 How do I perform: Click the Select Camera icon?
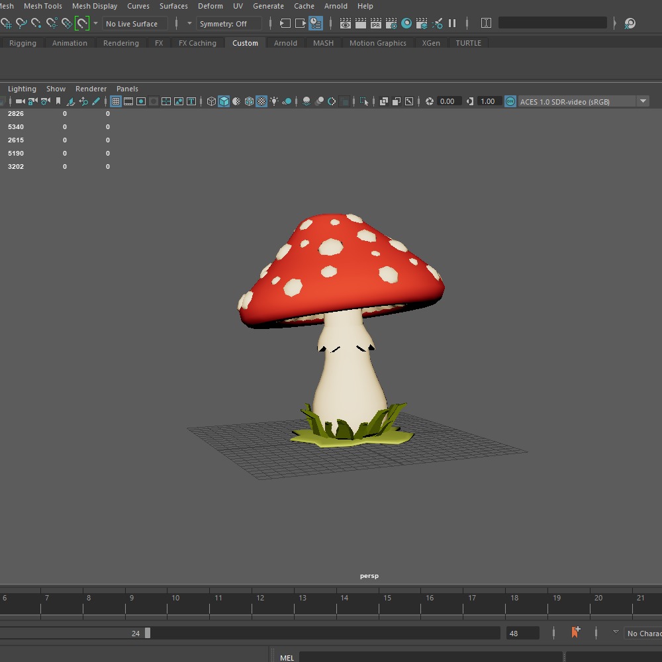point(20,101)
